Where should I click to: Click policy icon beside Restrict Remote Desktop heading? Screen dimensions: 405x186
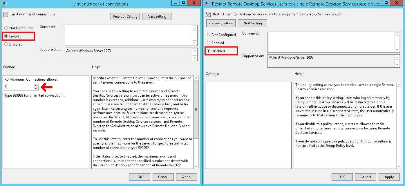pyautogui.click(x=208, y=14)
